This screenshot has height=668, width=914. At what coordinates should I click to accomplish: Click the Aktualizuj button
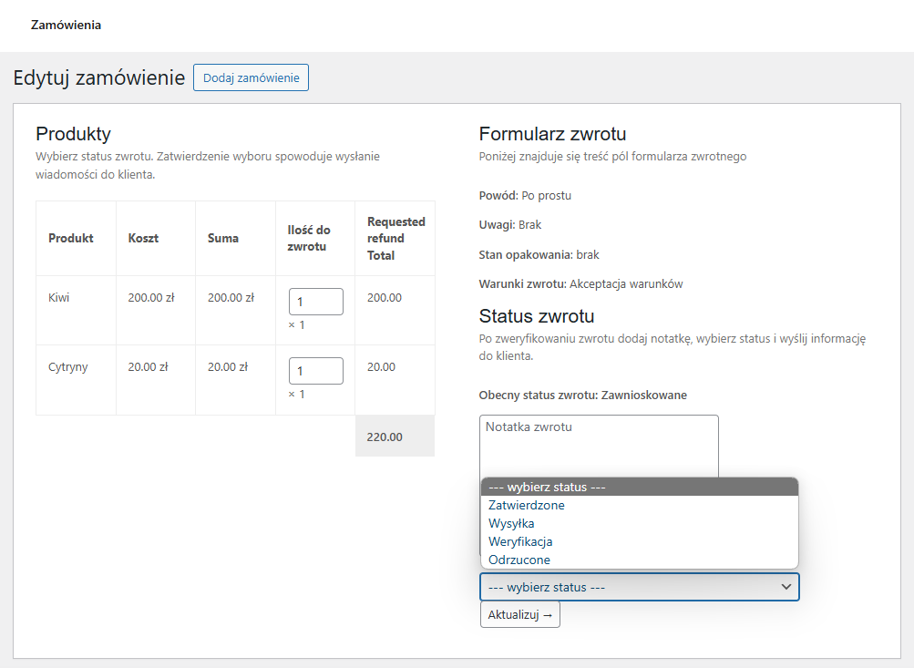click(519, 615)
